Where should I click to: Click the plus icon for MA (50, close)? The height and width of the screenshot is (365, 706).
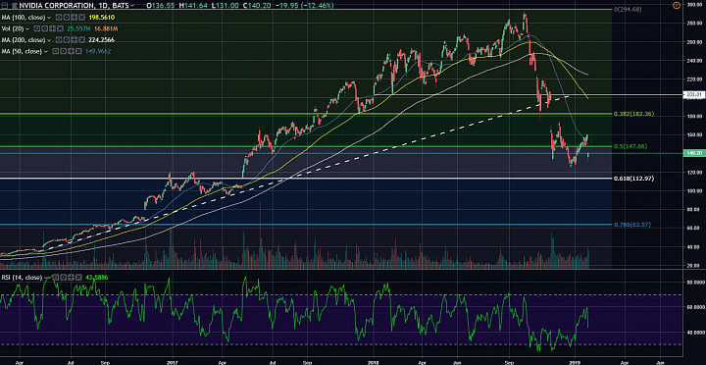[71, 51]
